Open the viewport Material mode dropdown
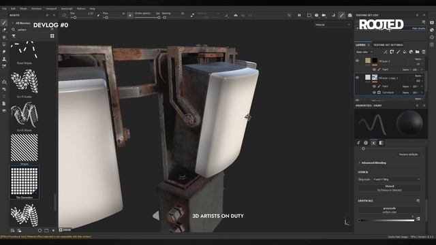Screen dimensions: 436x245 (332, 24)
